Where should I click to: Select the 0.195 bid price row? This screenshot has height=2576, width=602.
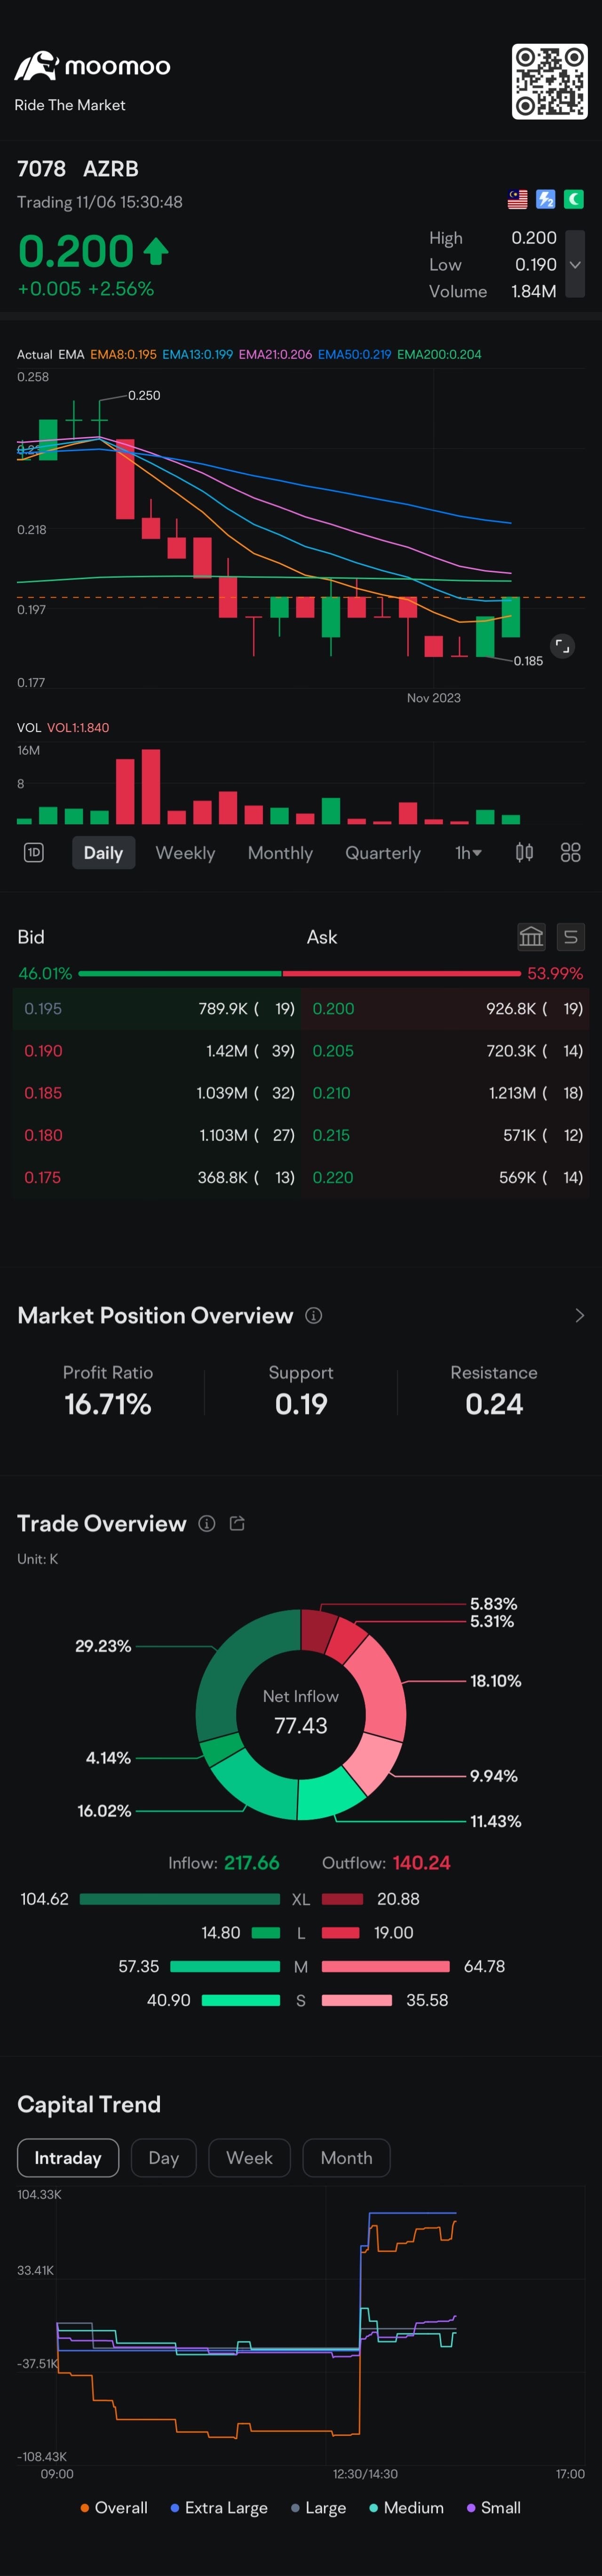[156, 1009]
